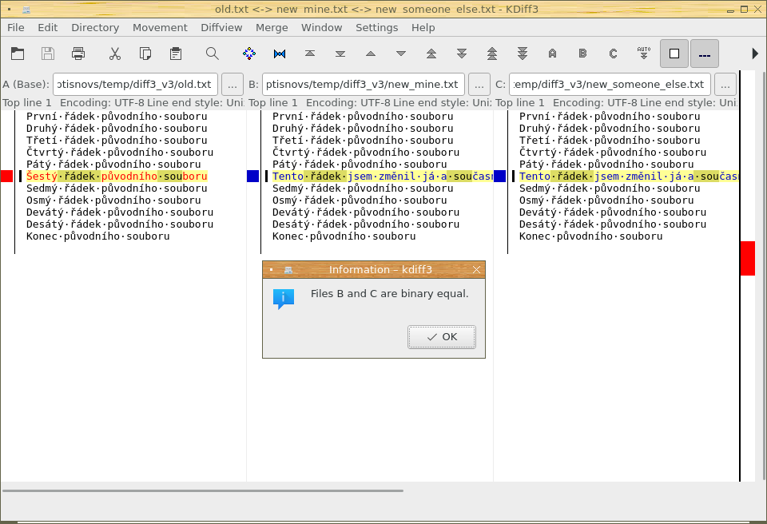This screenshot has height=524, width=767.
Task: Toggle show white space characters button
Action: 674,54
